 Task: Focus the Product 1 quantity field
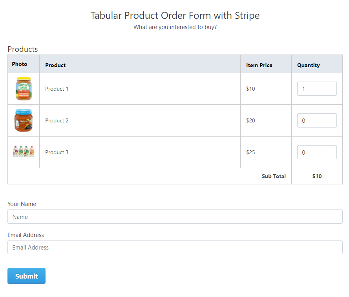point(317,89)
